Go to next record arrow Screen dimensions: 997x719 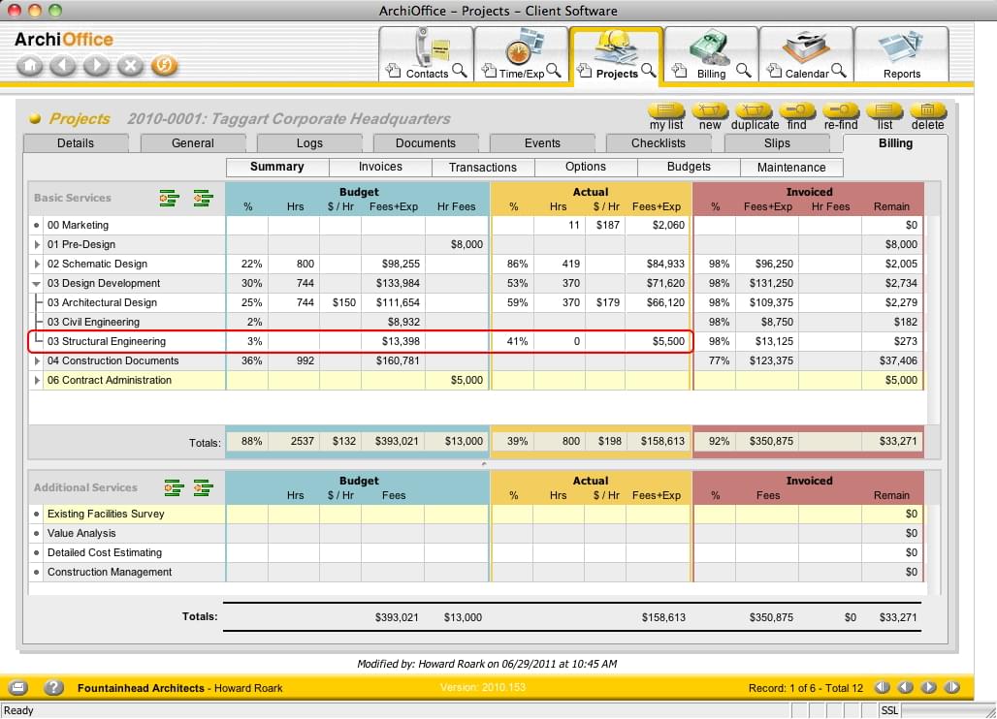pos(929,687)
